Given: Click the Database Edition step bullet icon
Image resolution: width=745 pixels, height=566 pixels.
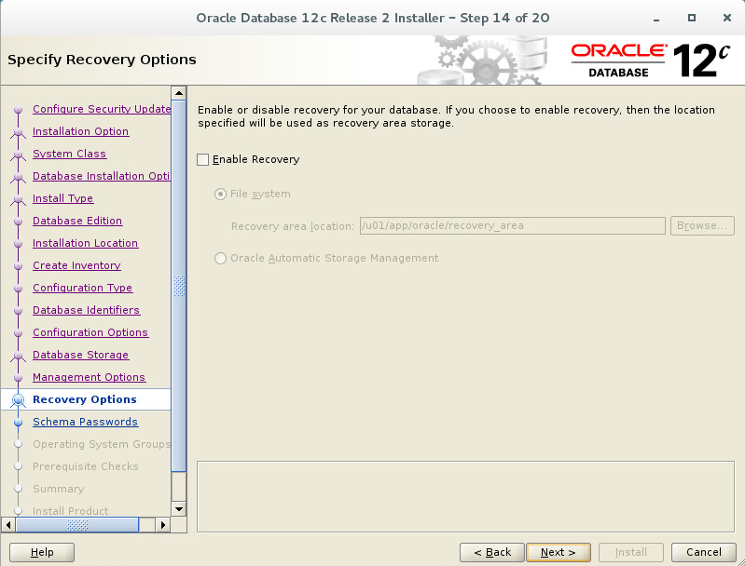Looking at the screenshot, I should click(18, 222).
